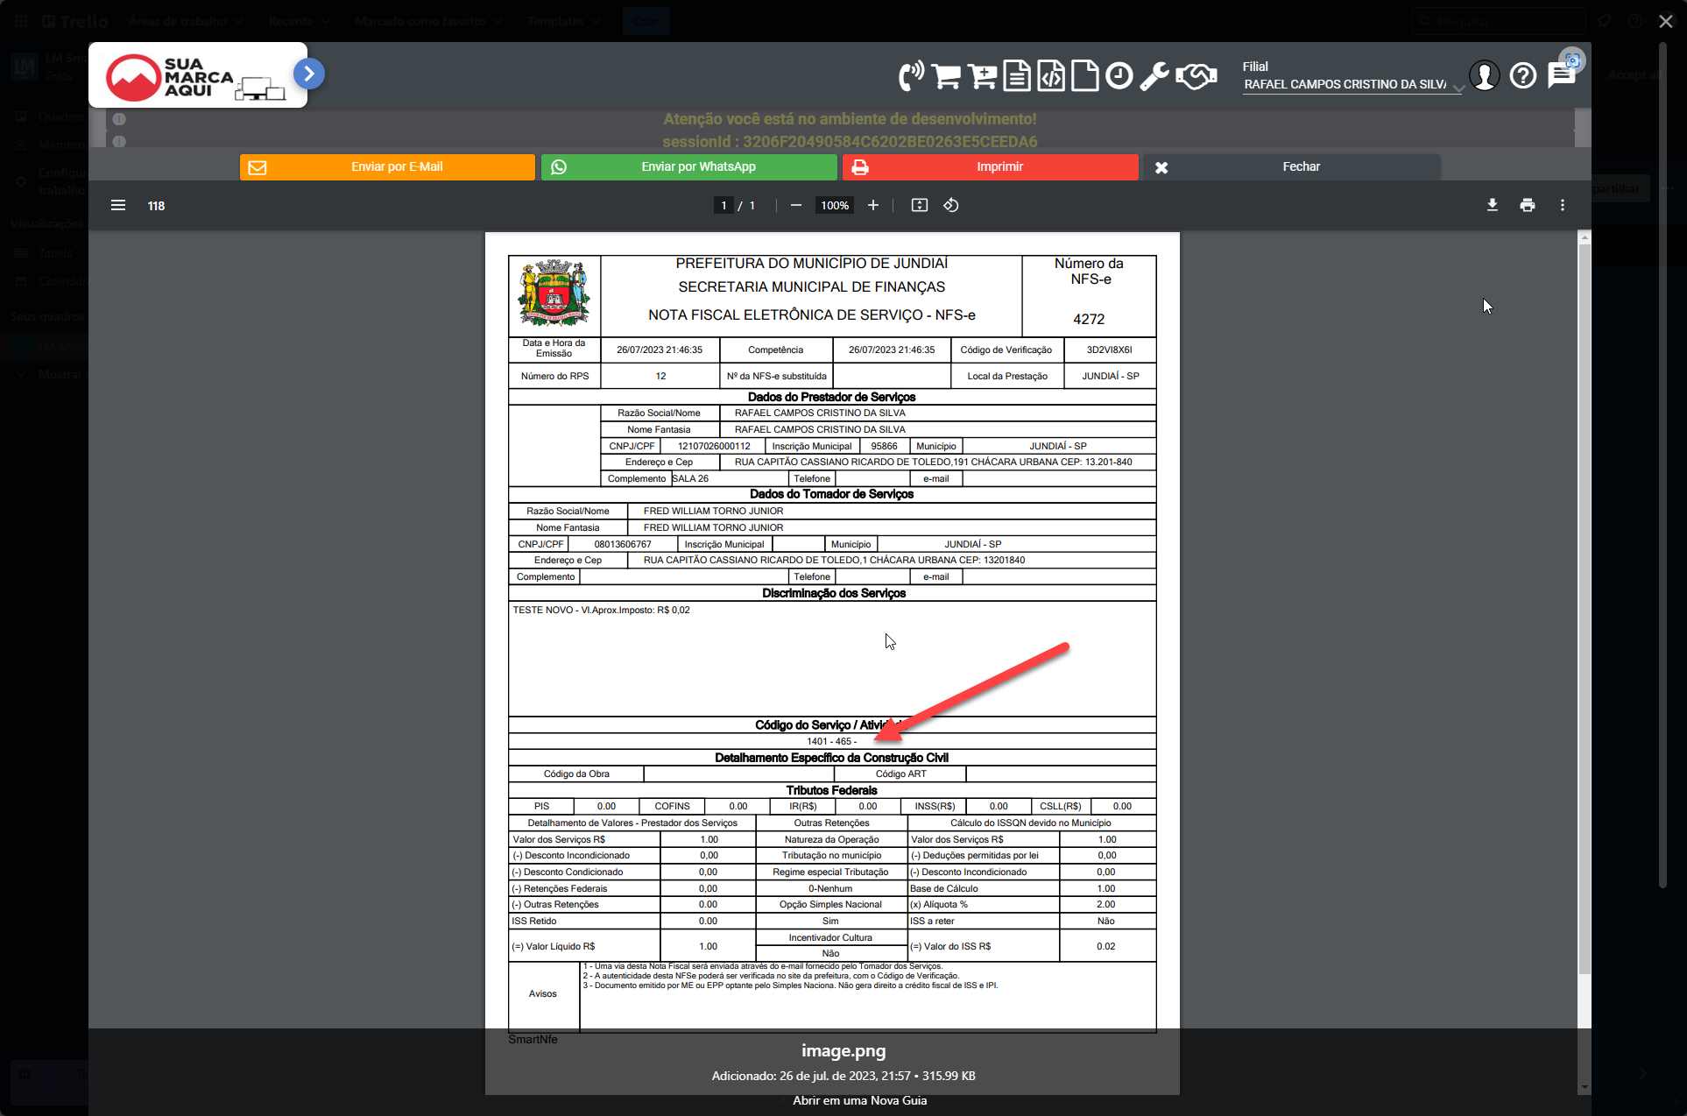Click the Jundiaí coat of arms image
The image size is (1687, 1116).
tap(554, 293)
